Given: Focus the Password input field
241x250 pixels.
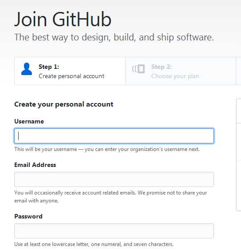Looking at the screenshot, I should click(x=114, y=231).
